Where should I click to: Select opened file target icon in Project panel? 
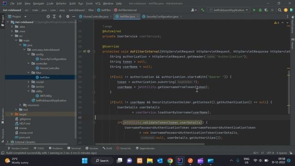tap(48, 17)
